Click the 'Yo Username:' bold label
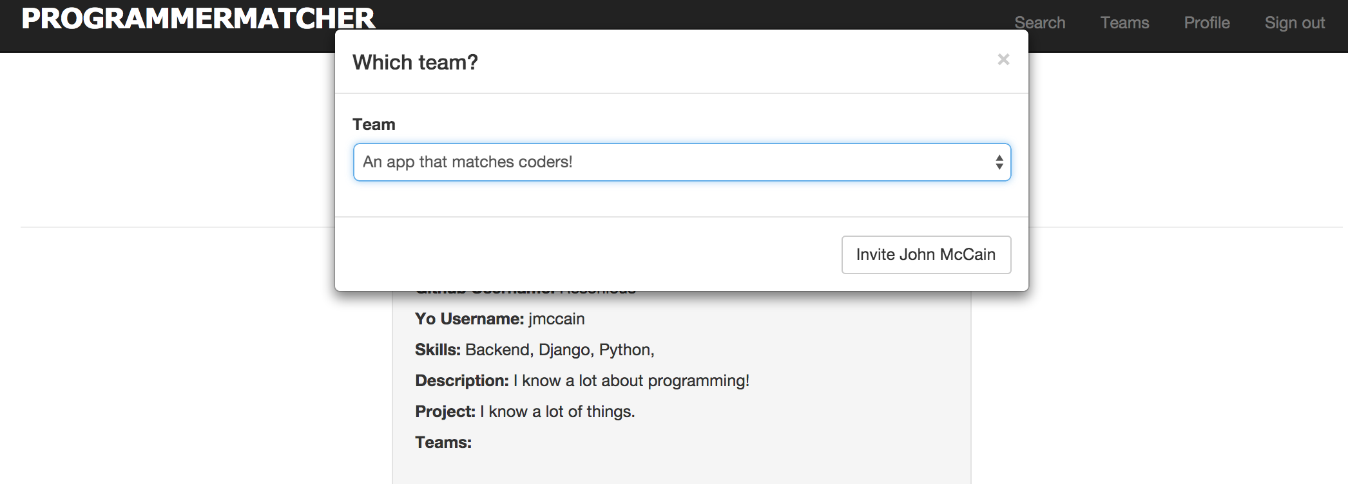 (x=469, y=319)
